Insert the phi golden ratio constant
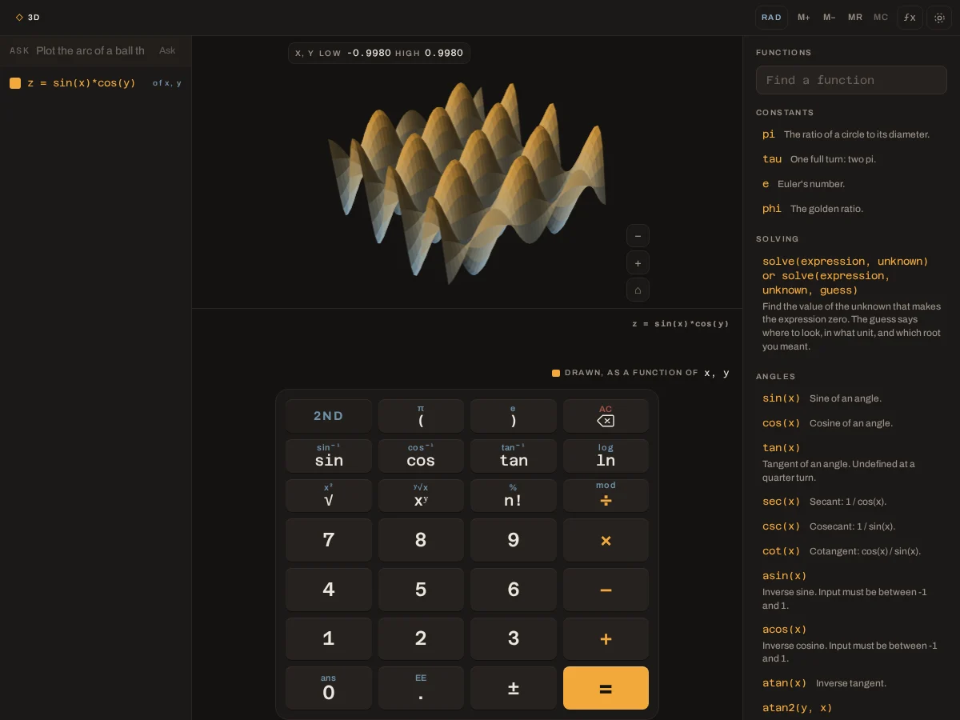Screen dimensions: 960x720 point(851,209)
